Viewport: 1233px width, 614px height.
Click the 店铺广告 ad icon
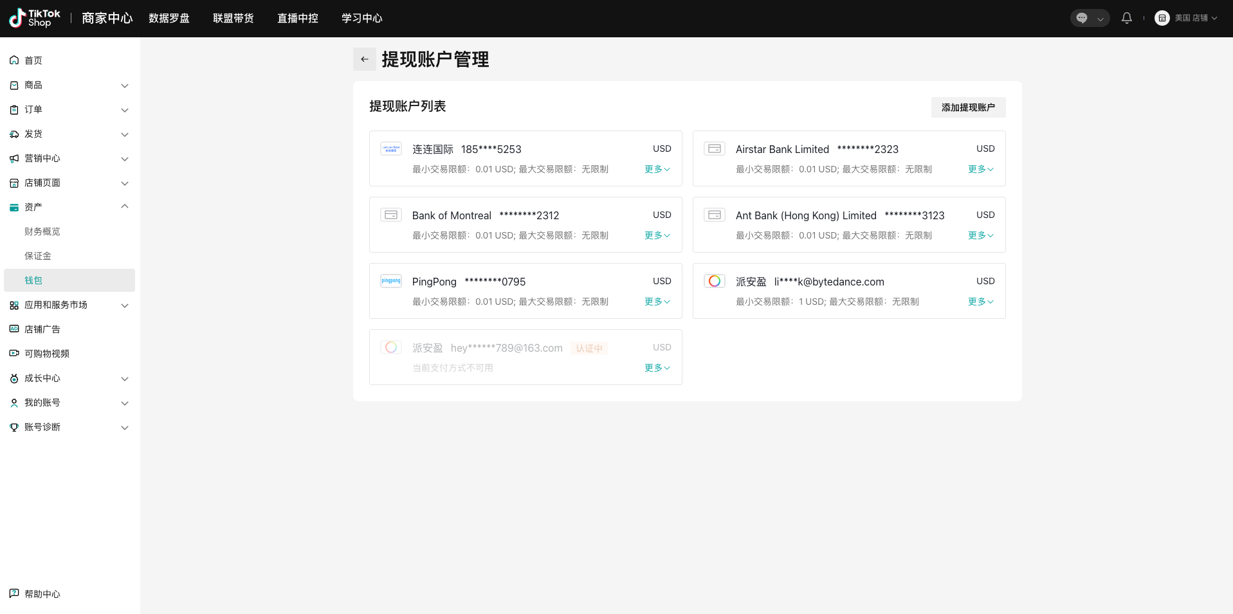point(14,329)
